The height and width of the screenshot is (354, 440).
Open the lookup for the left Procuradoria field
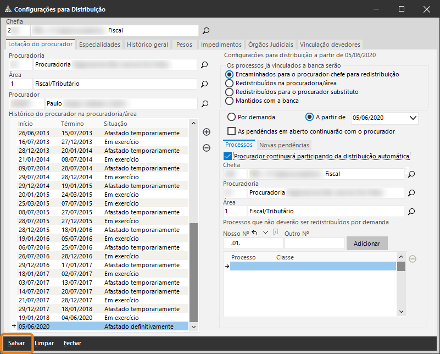point(204,65)
